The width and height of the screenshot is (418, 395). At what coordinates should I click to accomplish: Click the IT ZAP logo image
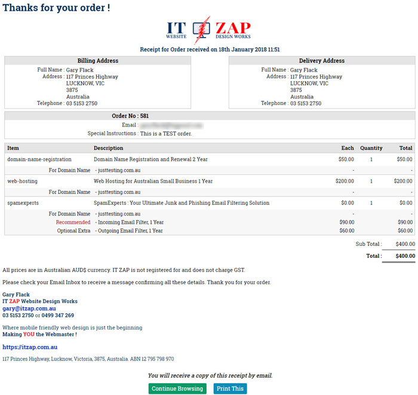click(x=209, y=29)
